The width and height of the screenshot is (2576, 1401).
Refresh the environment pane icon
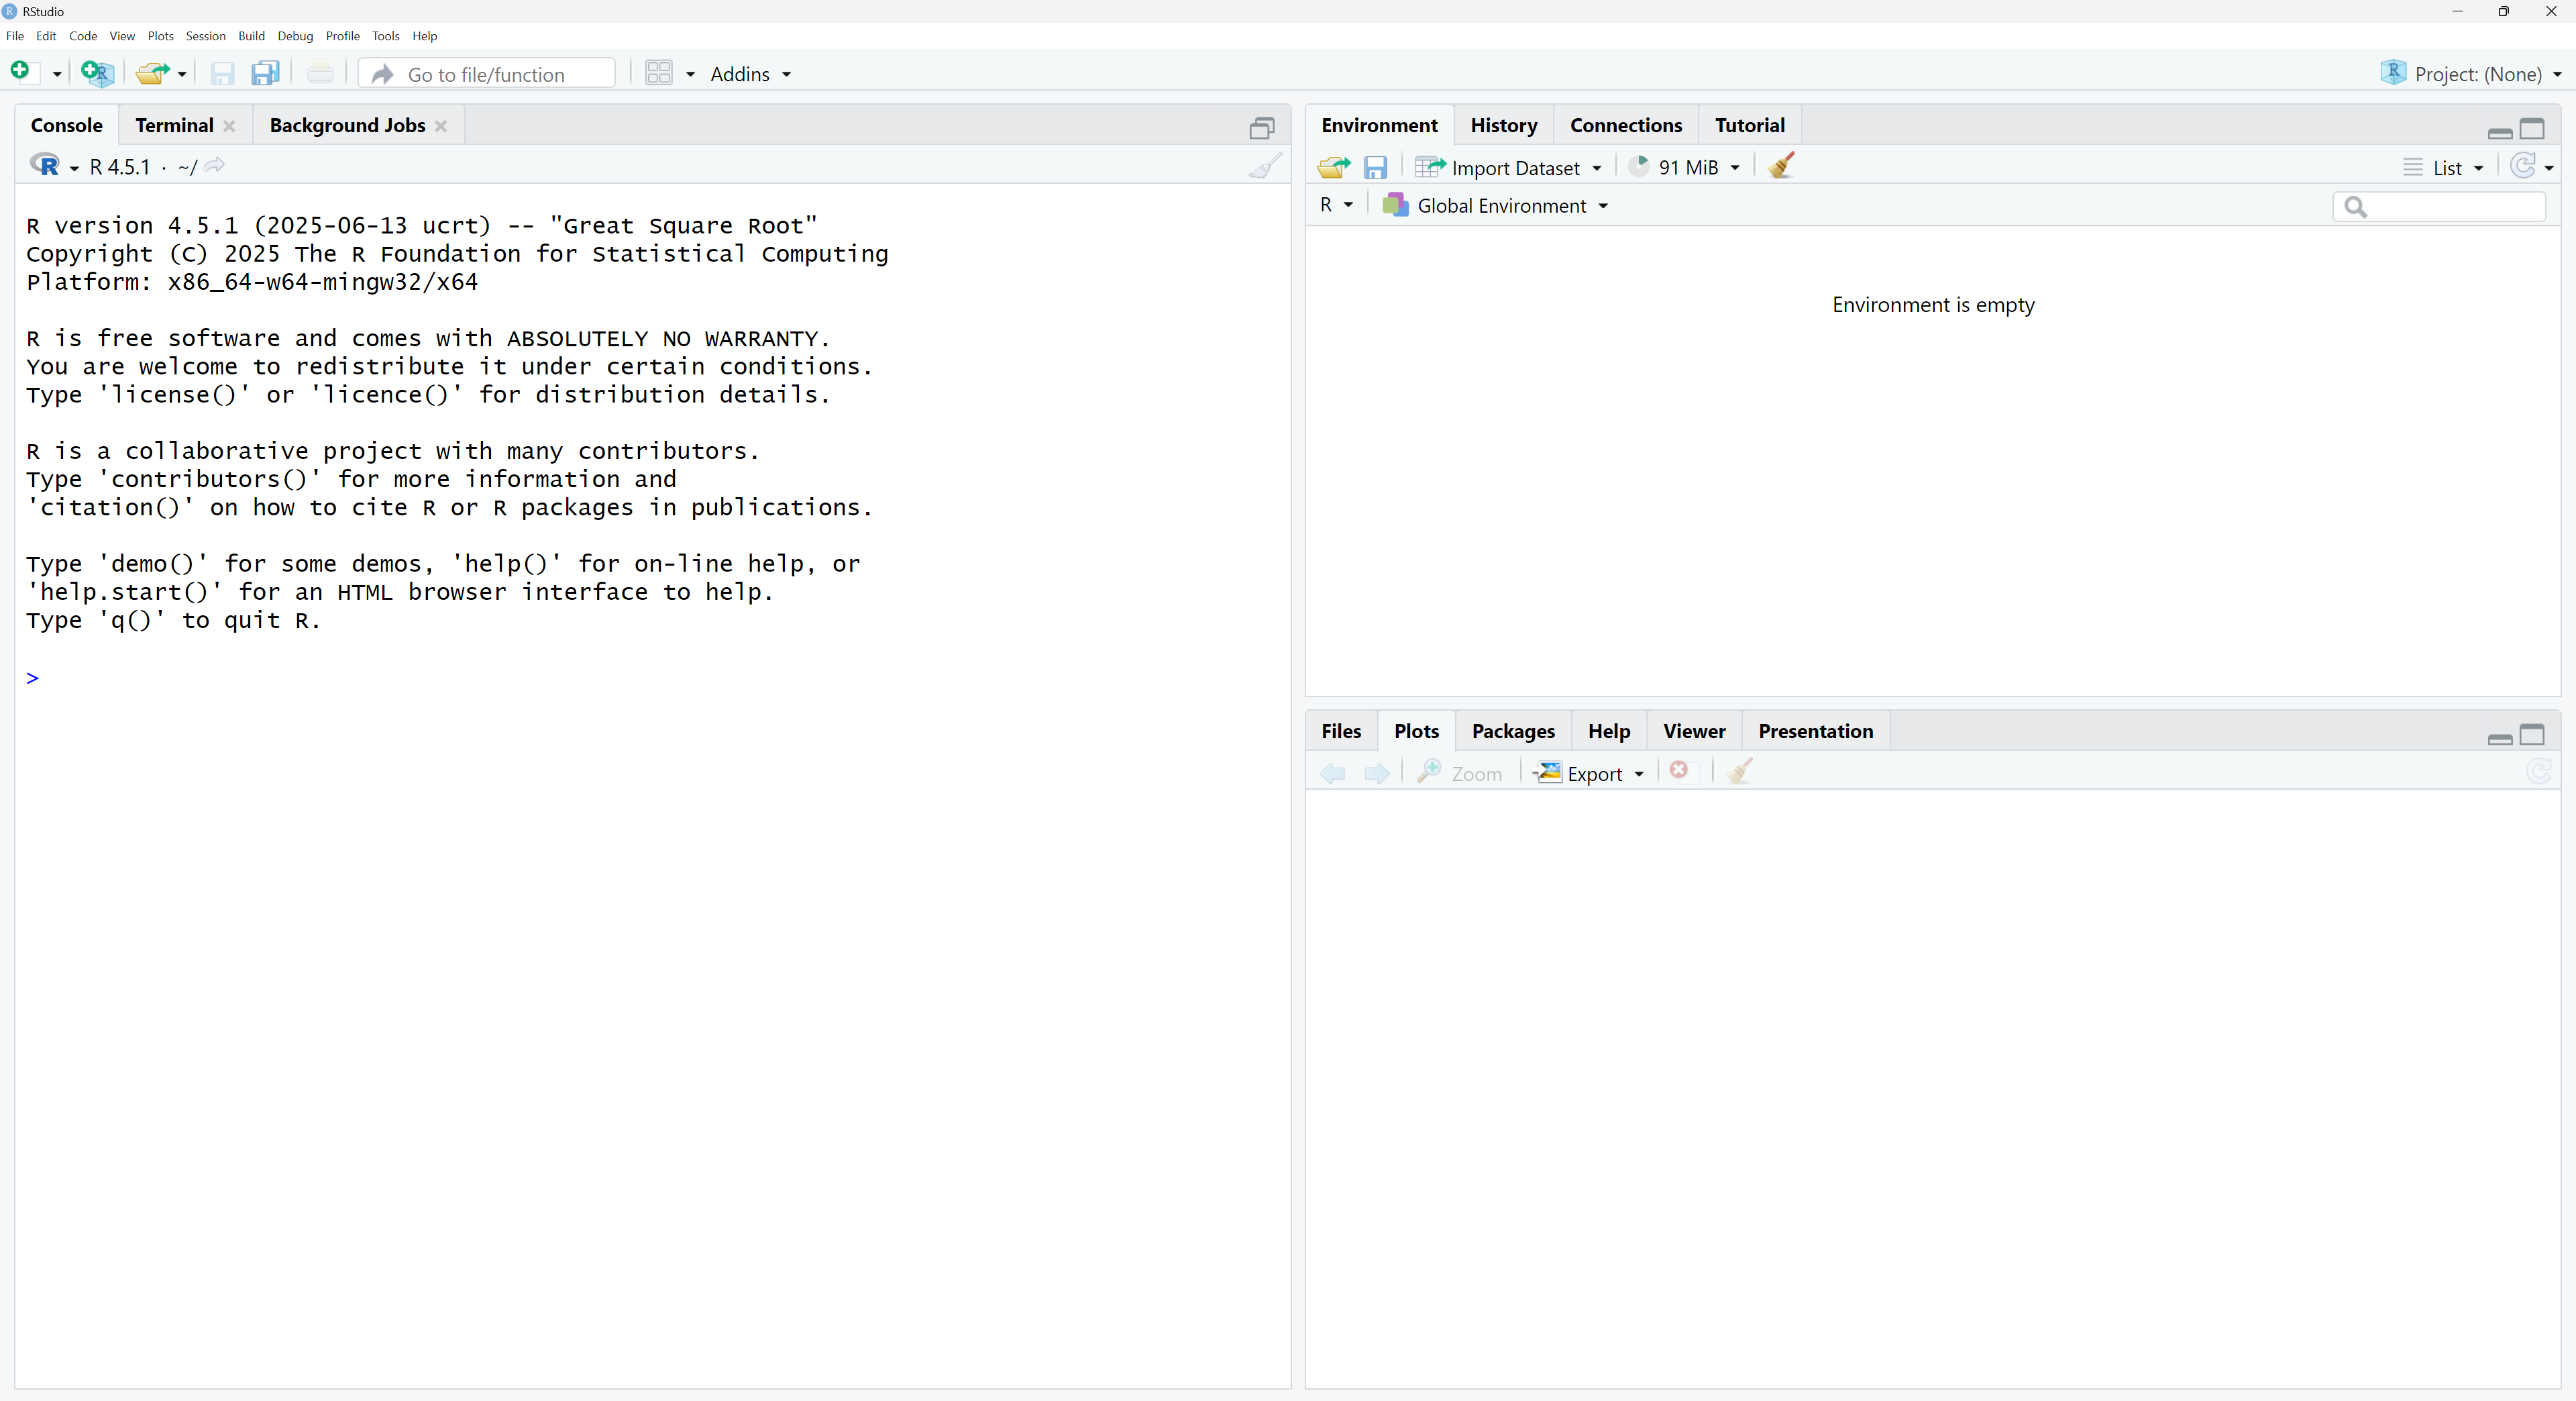pyautogui.click(x=2523, y=166)
